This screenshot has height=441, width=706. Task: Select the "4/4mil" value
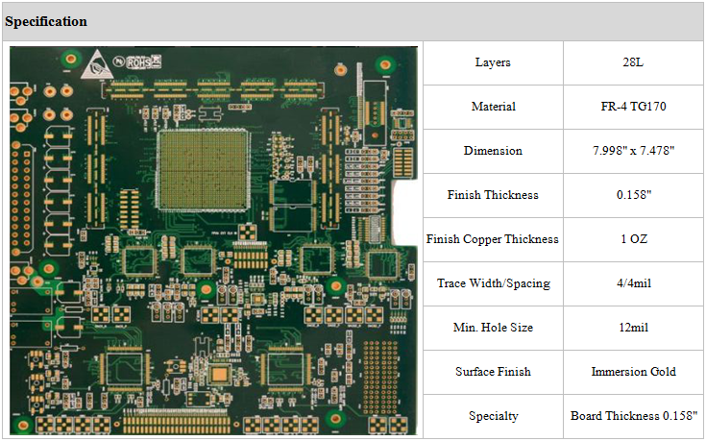point(634,283)
